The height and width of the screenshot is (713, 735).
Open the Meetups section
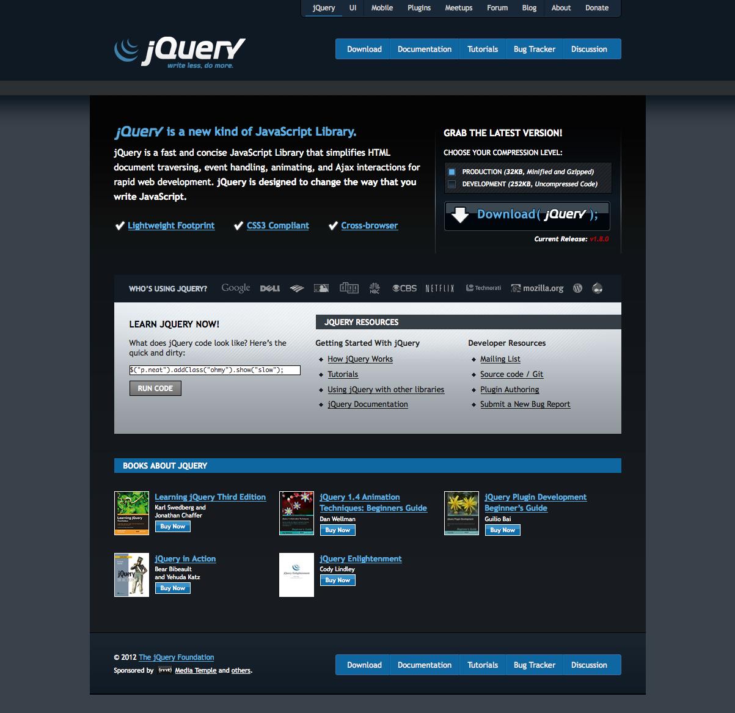coord(458,8)
